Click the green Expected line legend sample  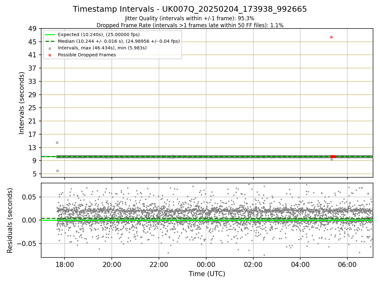(50, 35)
